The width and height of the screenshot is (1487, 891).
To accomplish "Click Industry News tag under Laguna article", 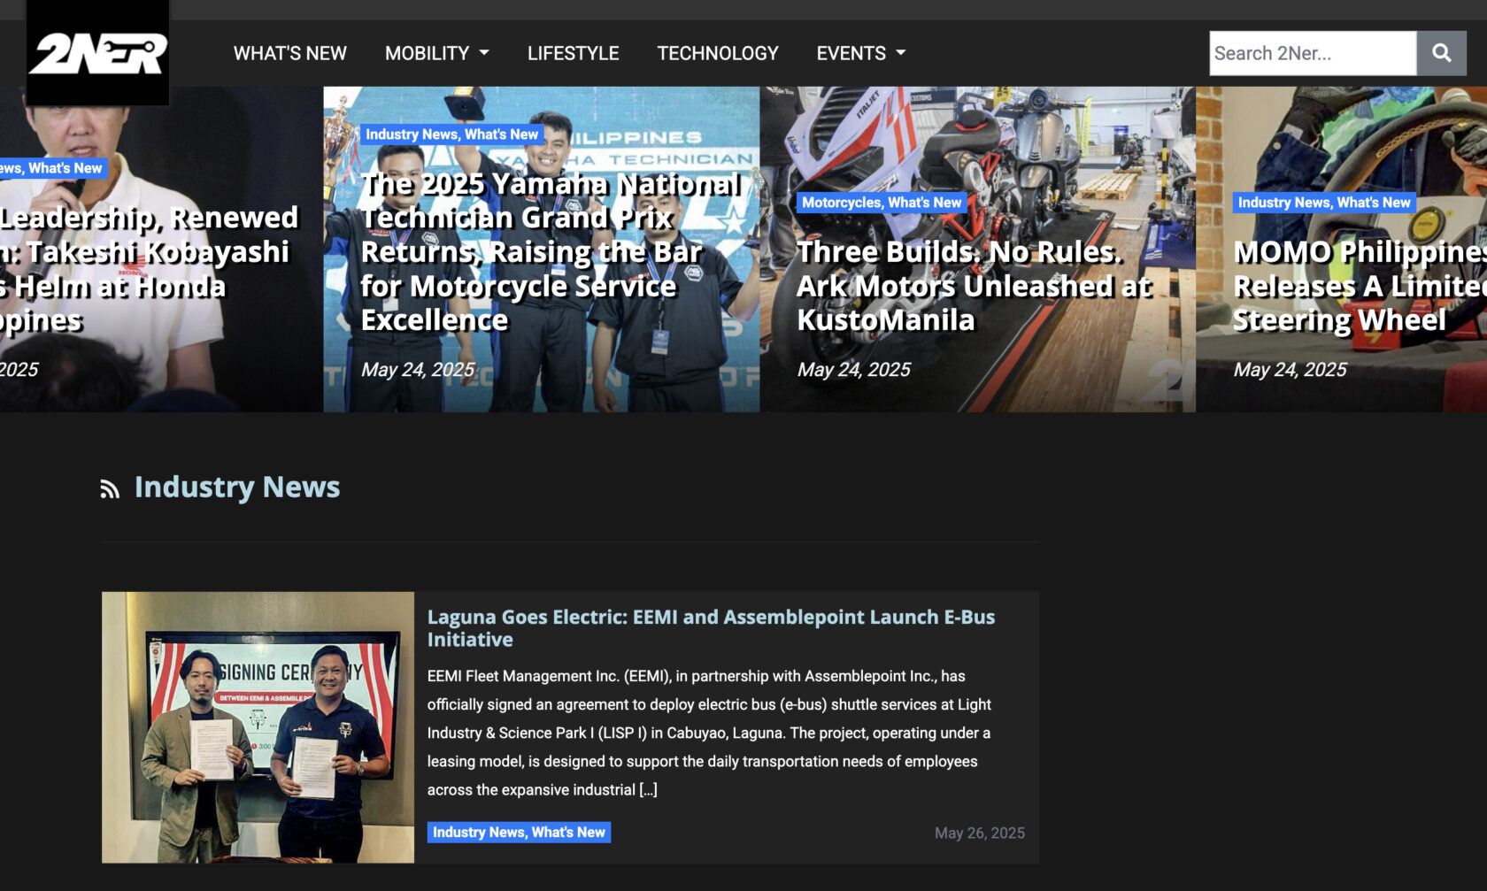I will (x=519, y=833).
